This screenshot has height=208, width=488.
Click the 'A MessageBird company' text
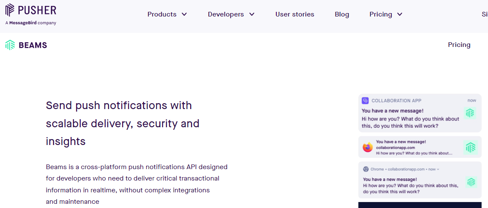31,23
